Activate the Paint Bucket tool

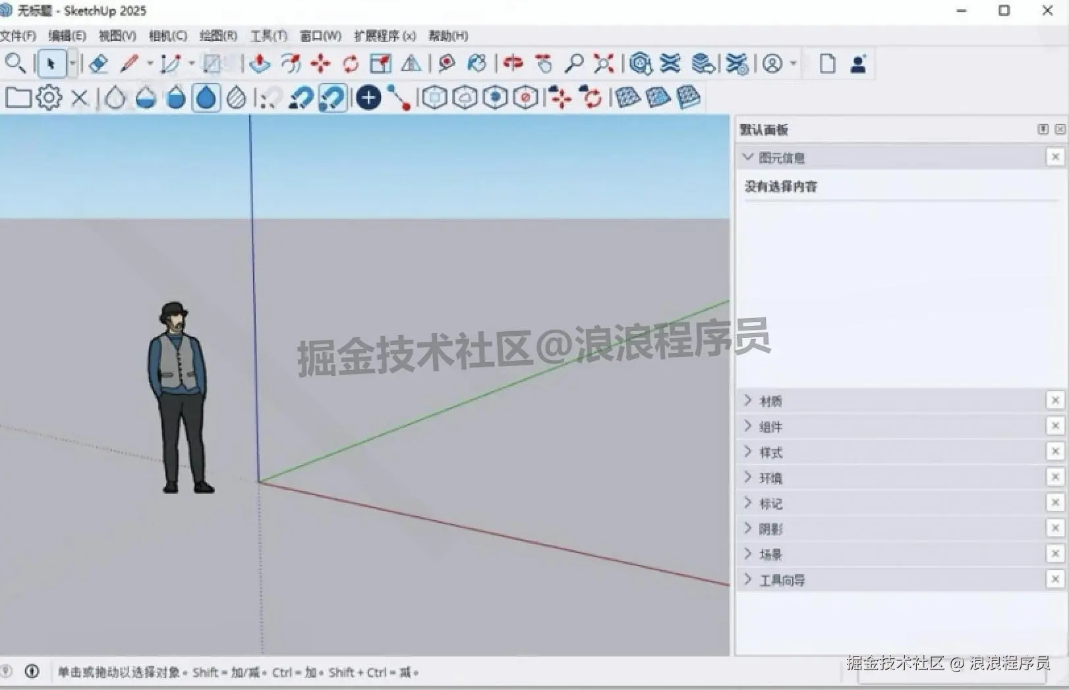pos(477,64)
